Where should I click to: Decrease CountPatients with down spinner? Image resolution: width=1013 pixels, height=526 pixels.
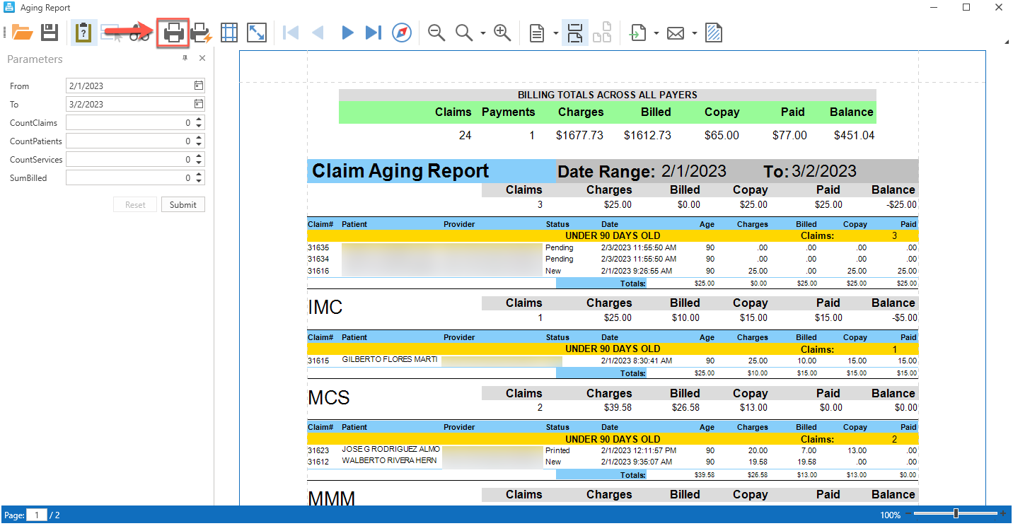199,144
